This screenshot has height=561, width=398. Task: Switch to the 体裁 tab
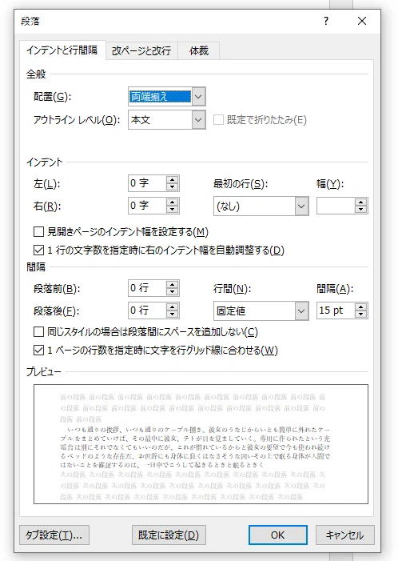[199, 50]
